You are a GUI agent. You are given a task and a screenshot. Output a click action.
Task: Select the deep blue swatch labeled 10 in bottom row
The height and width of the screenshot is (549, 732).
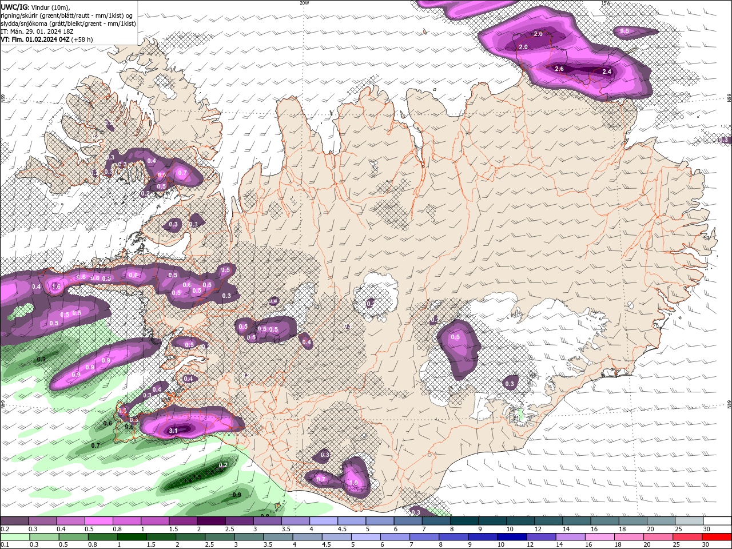(x=511, y=537)
